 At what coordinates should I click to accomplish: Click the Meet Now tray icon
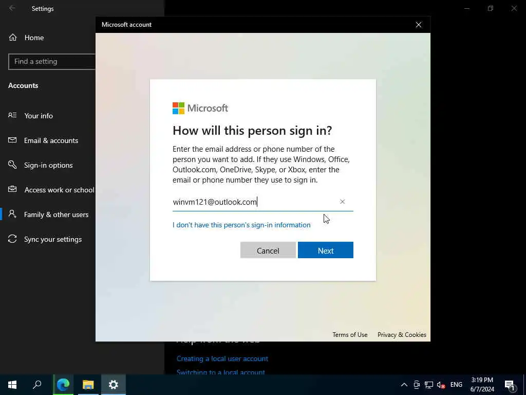click(417, 385)
